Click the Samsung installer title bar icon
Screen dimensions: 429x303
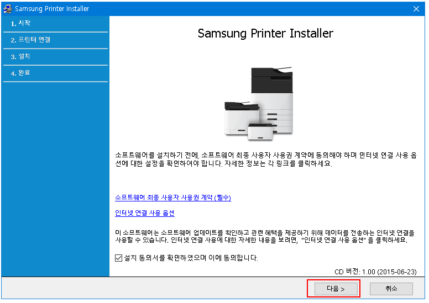[x=8, y=9]
